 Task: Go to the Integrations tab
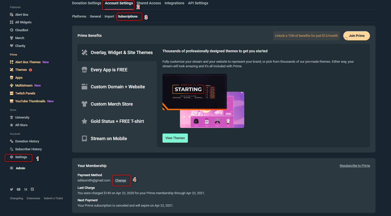click(x=174, y=3)
